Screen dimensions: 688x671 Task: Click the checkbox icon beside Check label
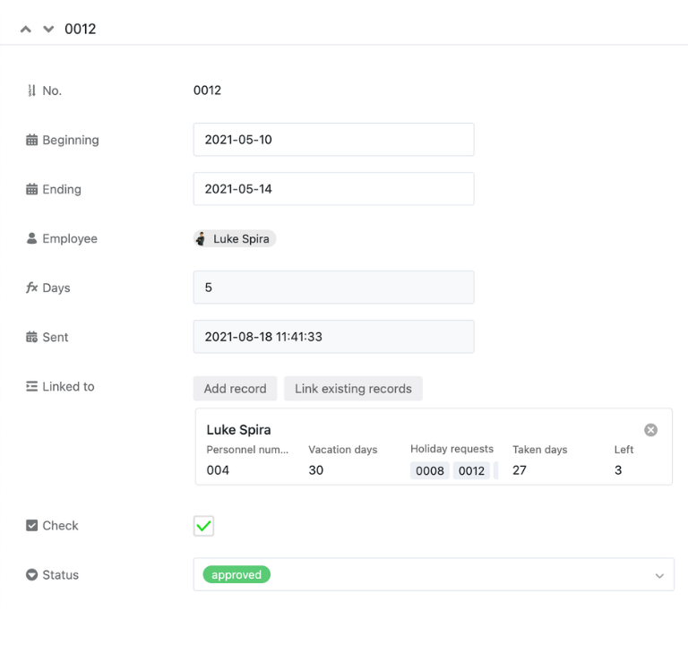tap(31, 525)
